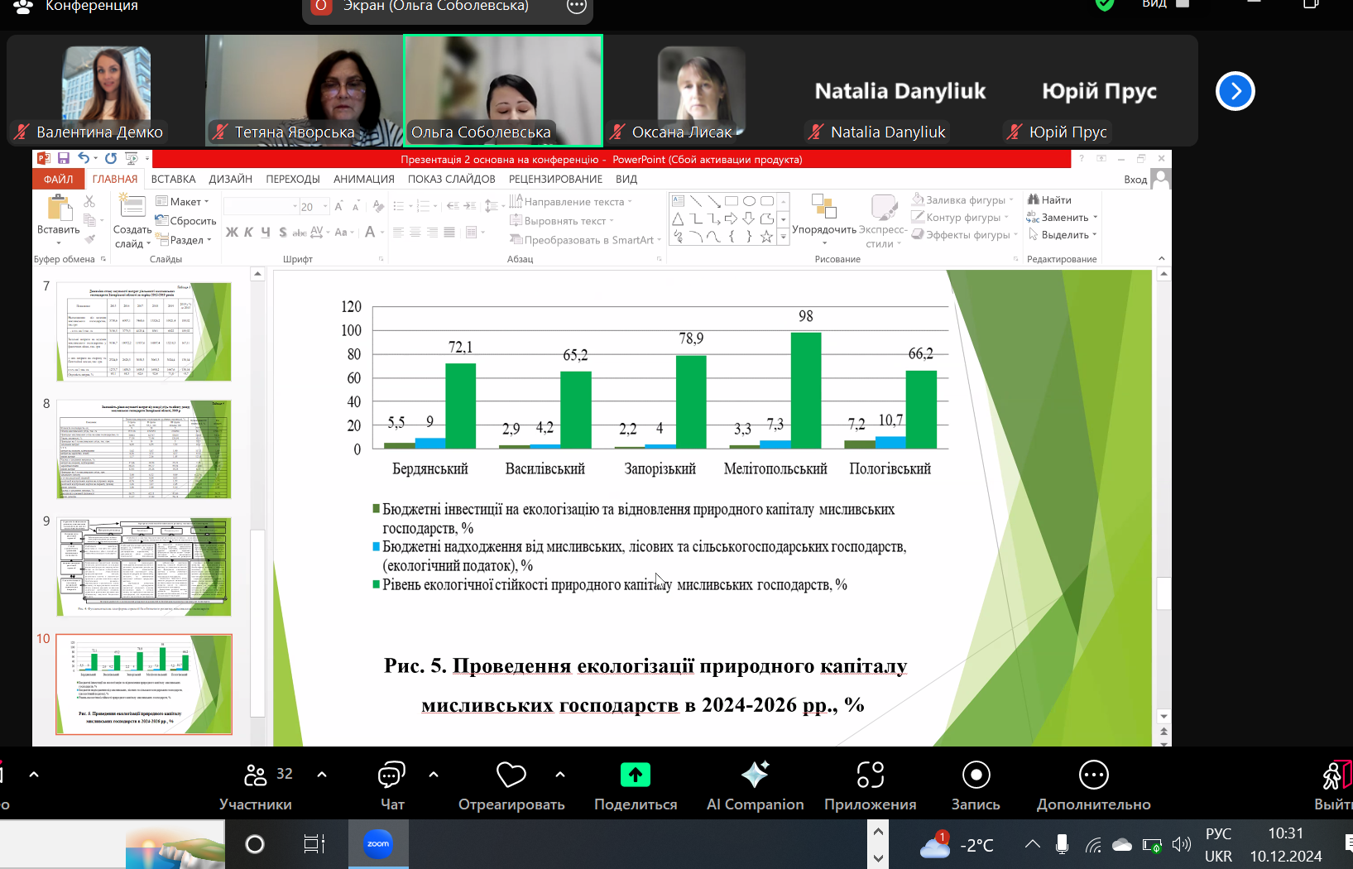Show next participants with blue arrow
This screenshot has height=869, width=1353.
[1235, 91]
